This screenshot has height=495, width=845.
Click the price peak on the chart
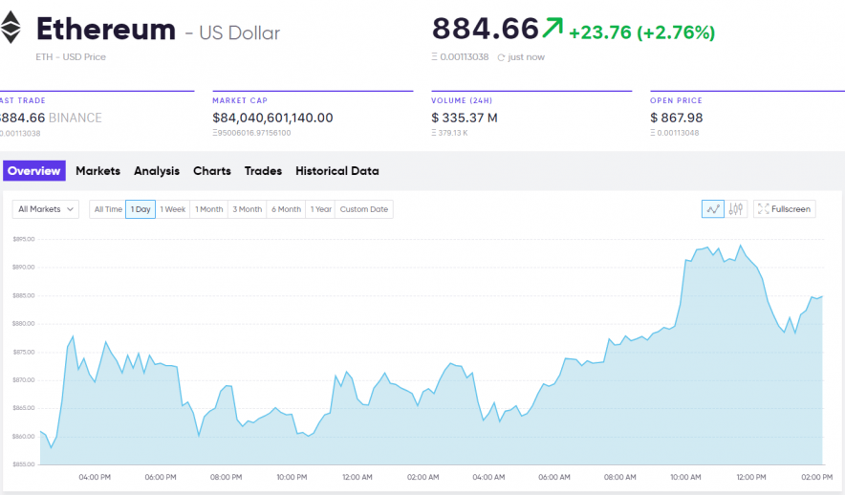coord(740,246)
